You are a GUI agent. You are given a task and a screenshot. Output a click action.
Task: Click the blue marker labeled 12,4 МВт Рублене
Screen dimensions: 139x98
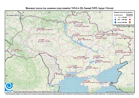coord(112,31)
